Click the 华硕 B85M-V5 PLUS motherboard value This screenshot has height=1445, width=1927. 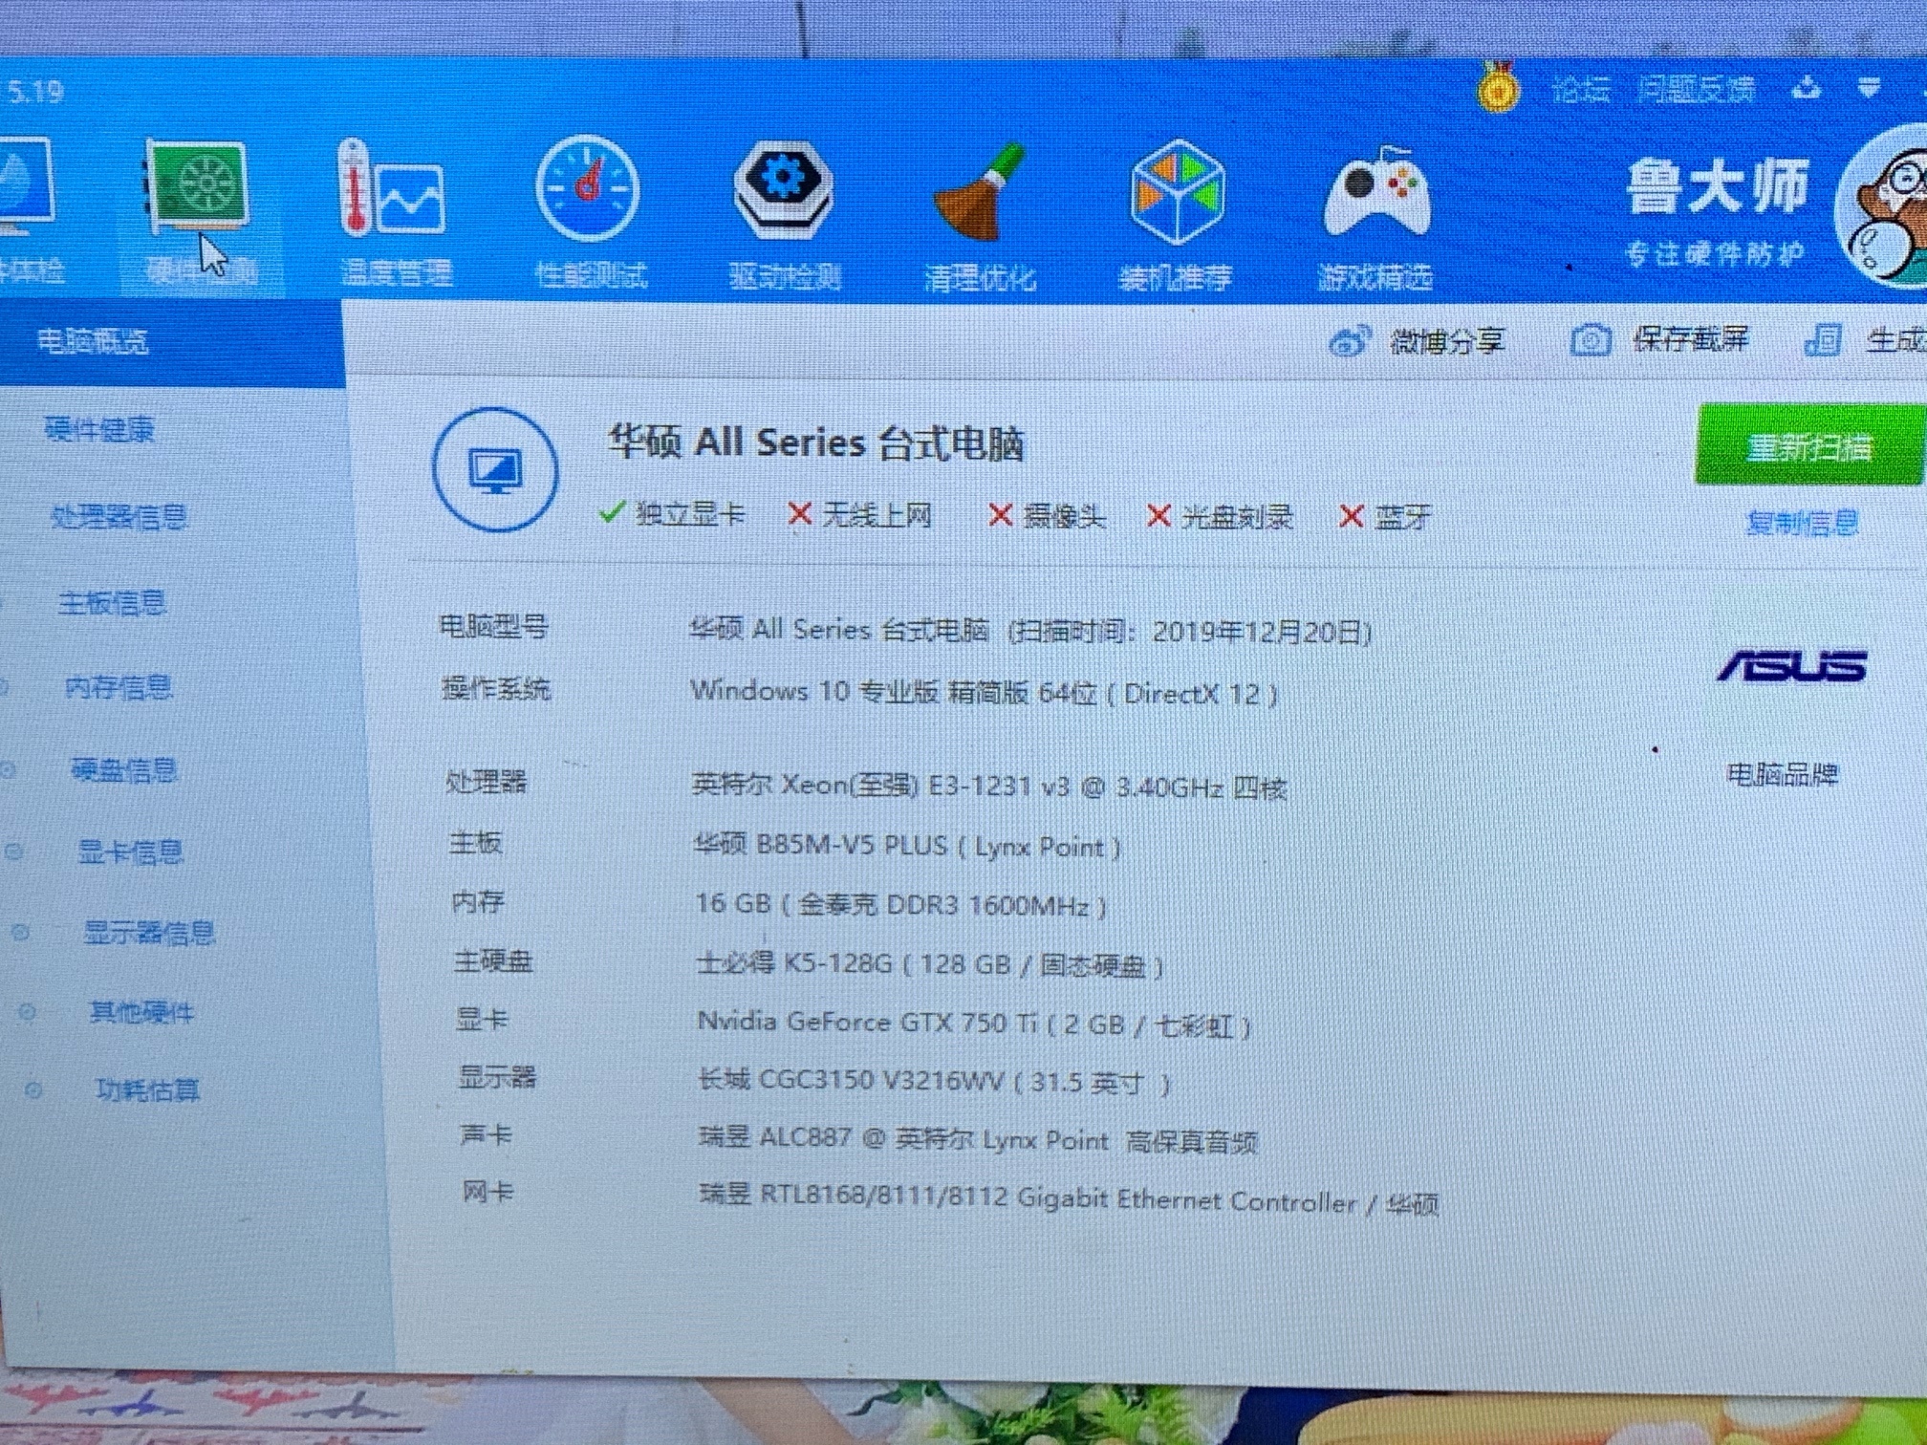click(x=906, y=846)
